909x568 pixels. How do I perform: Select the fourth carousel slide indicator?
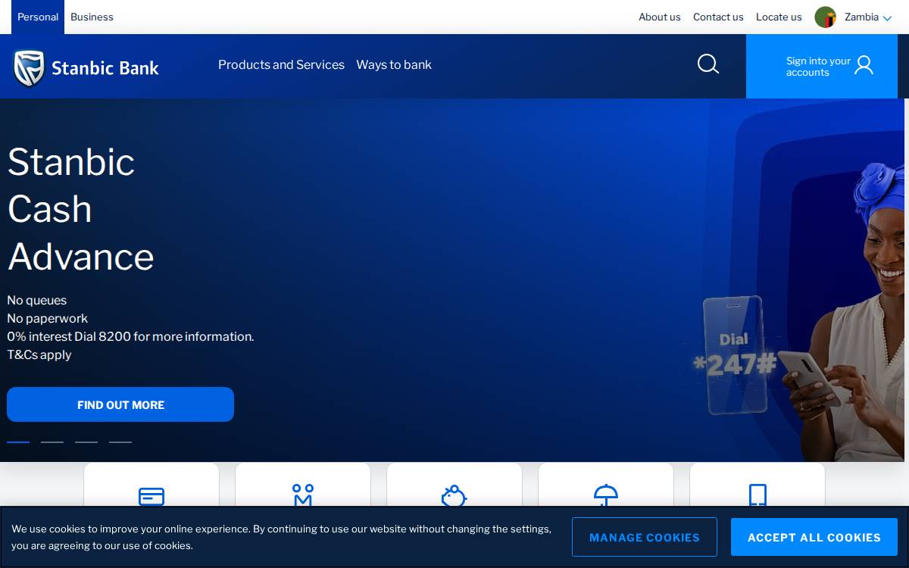pos(120,442)
